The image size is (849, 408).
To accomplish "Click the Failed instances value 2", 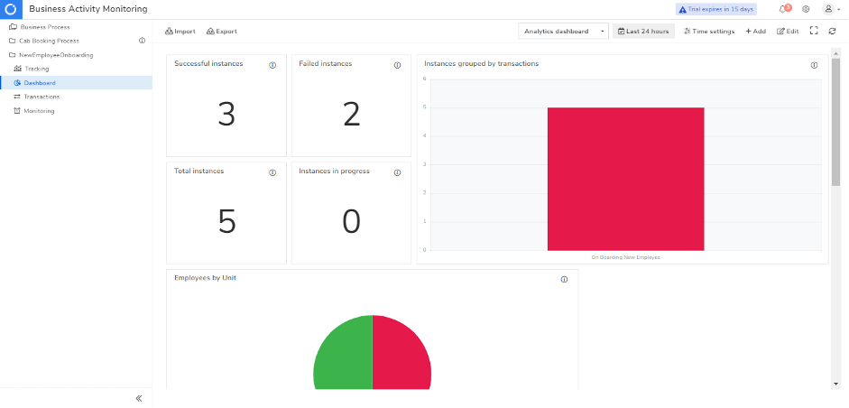I will (x=351, y=115).
